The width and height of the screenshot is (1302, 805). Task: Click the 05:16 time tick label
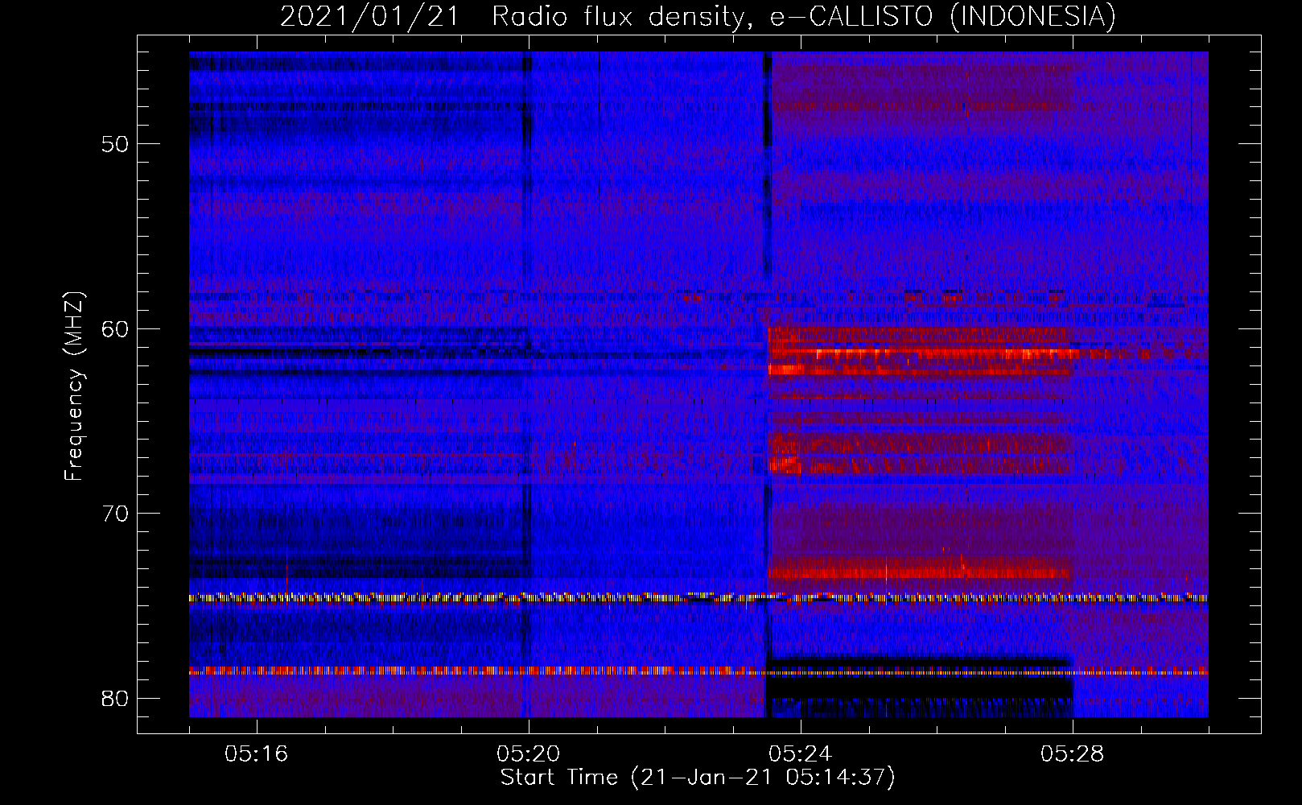(257, 754)
